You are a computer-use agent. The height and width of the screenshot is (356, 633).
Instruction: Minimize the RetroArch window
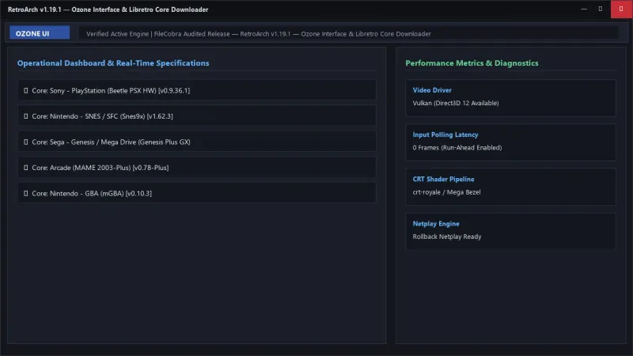click(x=584, y=9)
